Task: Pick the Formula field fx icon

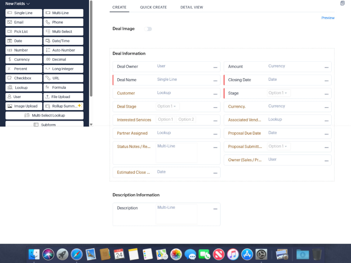Action: pos(47,87)
